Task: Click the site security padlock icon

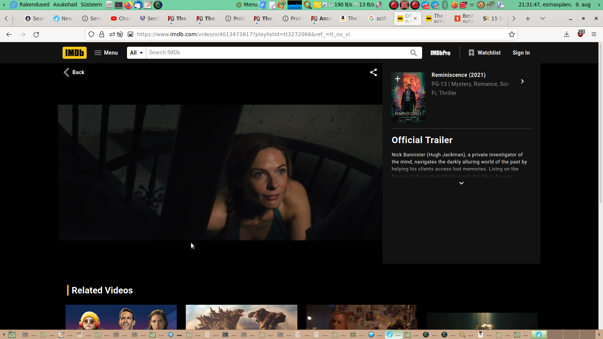Action: coord(102,34)
